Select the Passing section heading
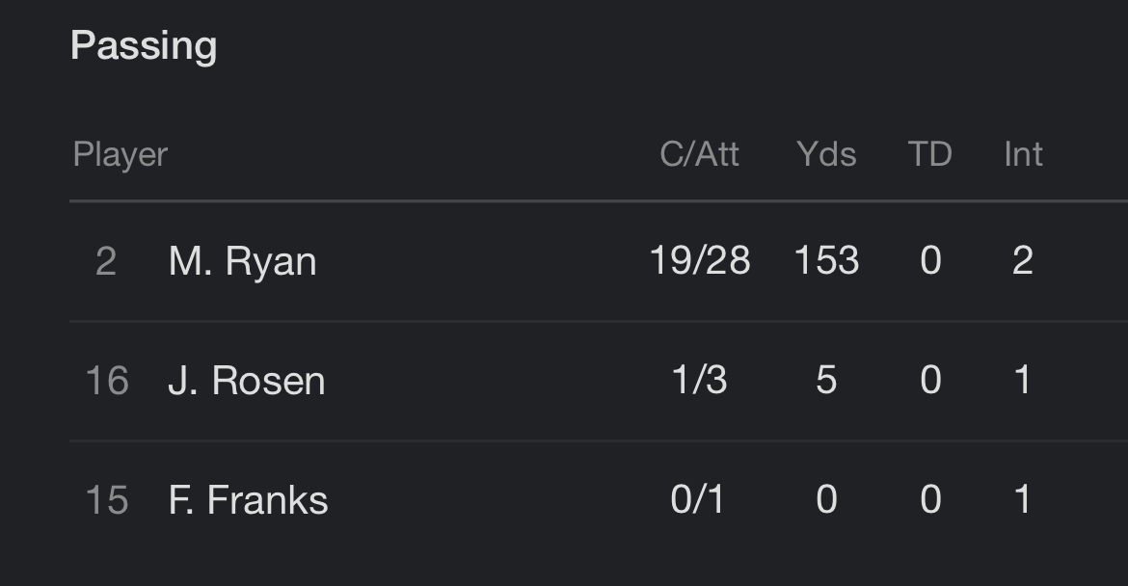 [144, 46]
